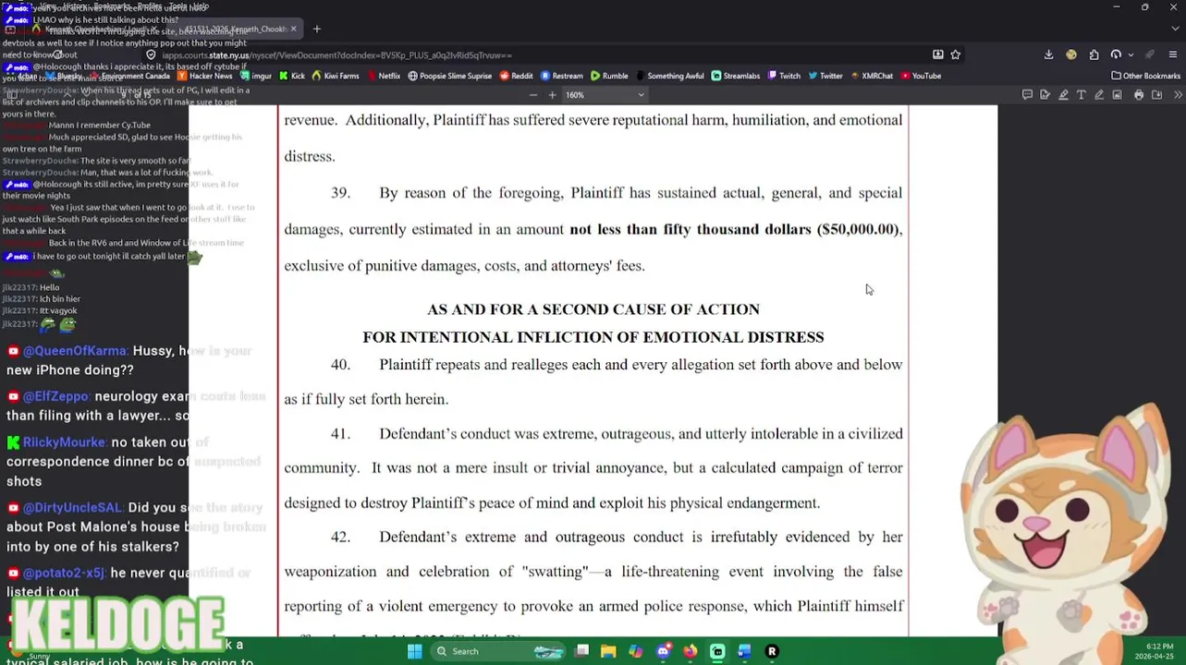The image size is (1186, 665).
Task: Click the save page icon in address bar
Action: [x=938, y=54]
